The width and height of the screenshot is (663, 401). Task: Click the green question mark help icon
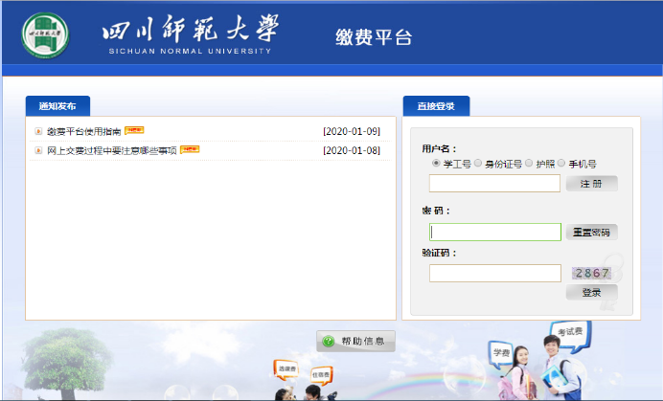pos(329,341)
